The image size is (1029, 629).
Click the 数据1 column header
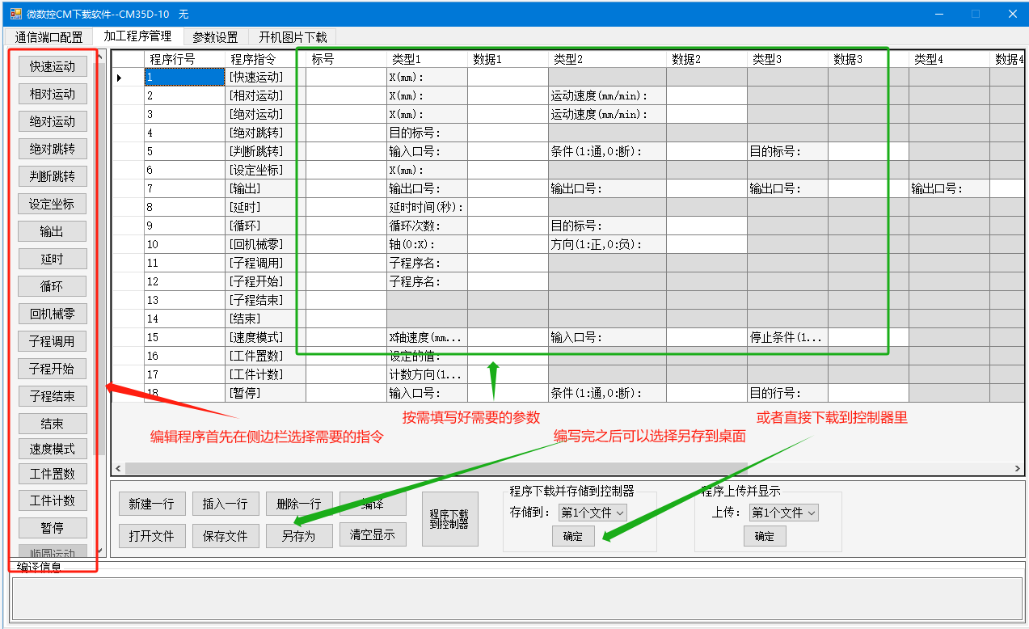[x=508, y=59]
